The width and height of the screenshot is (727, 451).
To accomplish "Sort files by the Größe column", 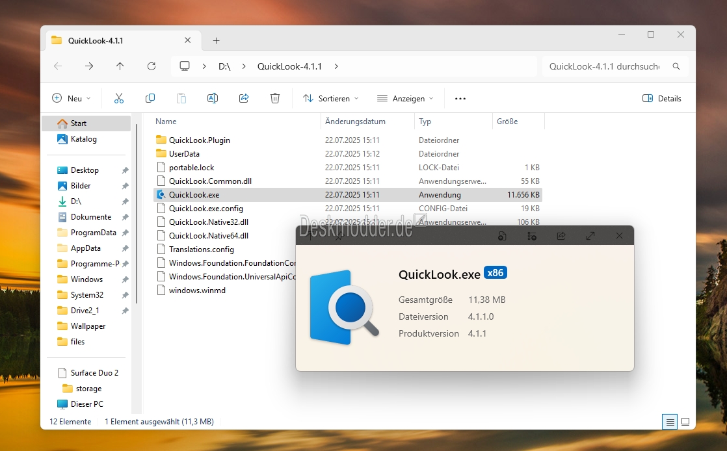I will click(x=507, y=122).
